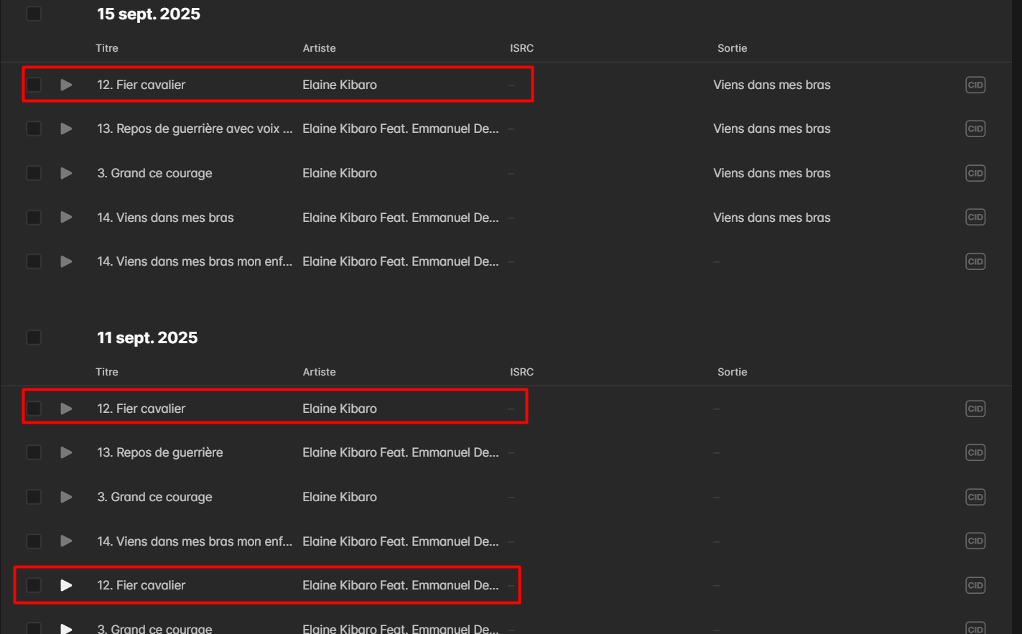Select all tracks of 11 sept. 2025
Screen dimensions: 1022x634
(34, 337)
